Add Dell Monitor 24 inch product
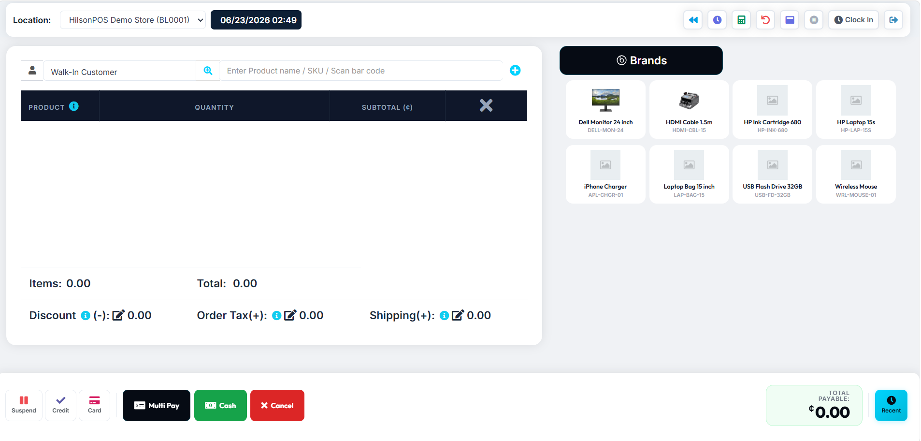Screen dimensions: 921x441 (605, 110)
